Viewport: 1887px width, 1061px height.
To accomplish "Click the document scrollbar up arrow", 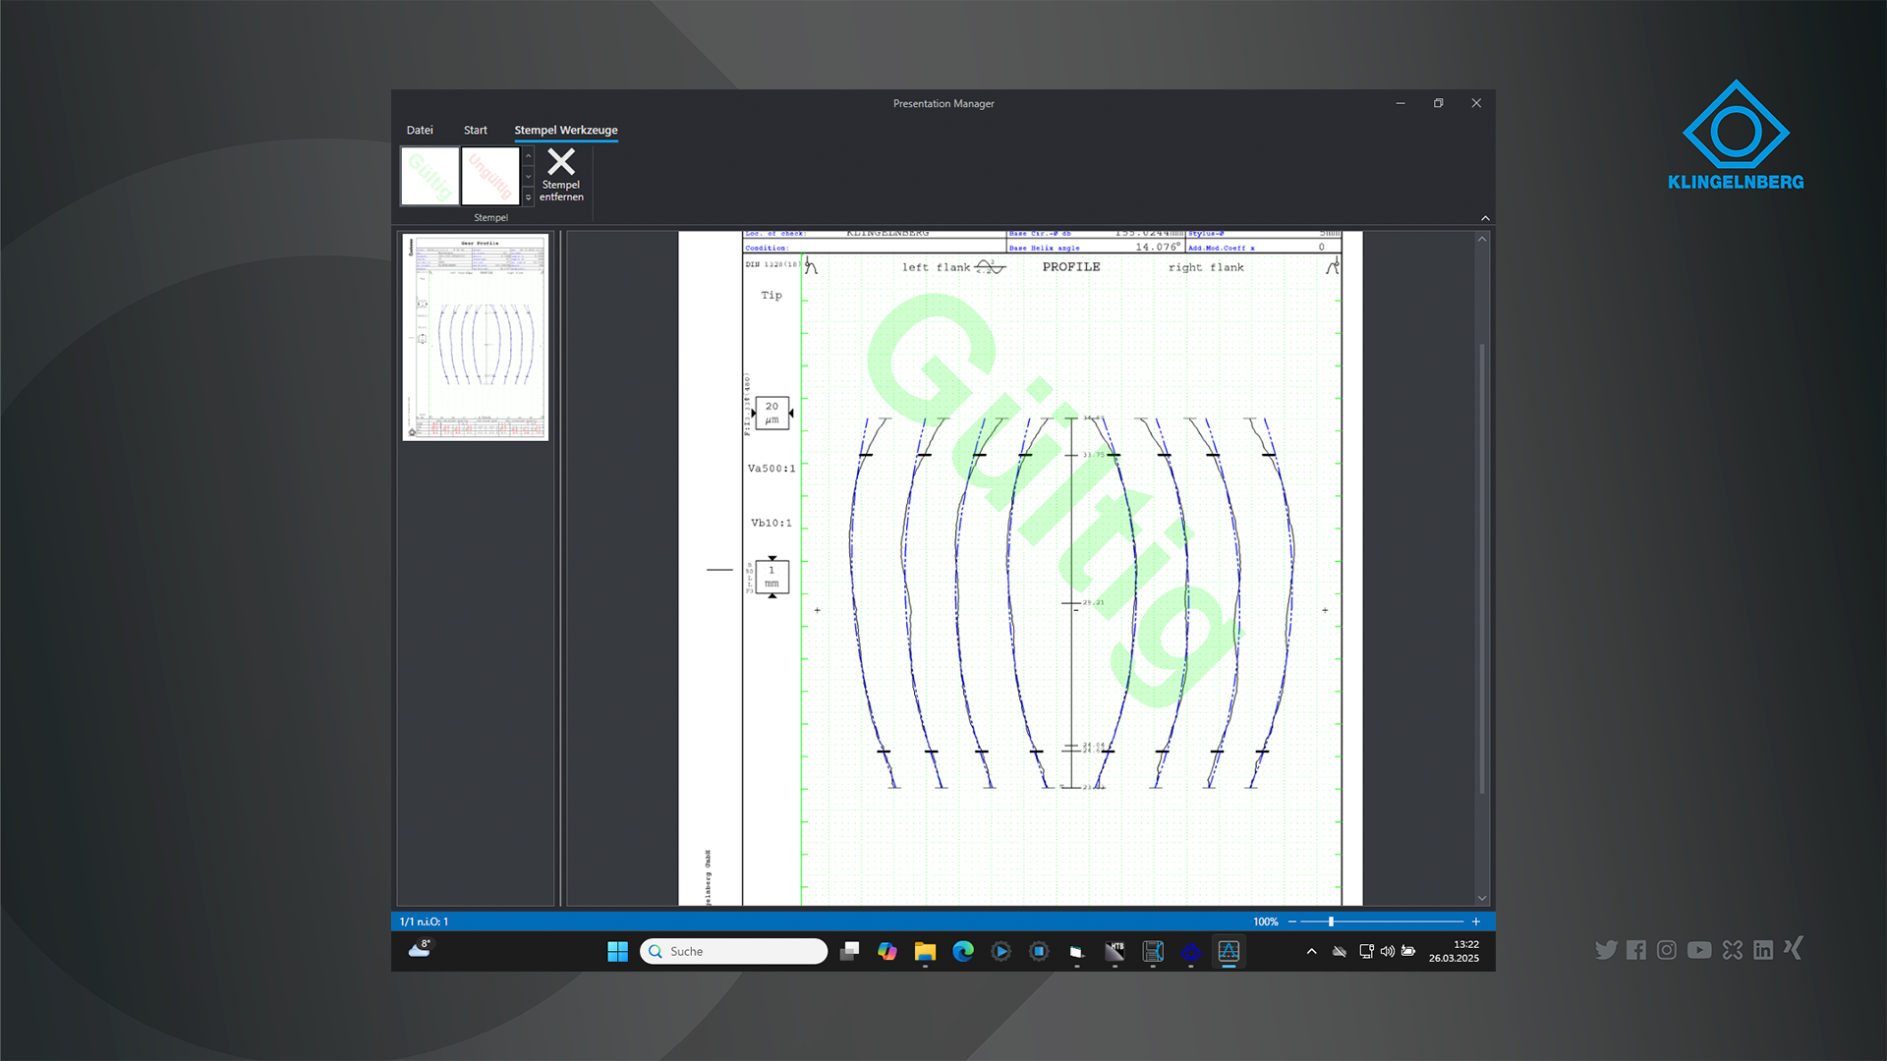I will point(1482,239).
